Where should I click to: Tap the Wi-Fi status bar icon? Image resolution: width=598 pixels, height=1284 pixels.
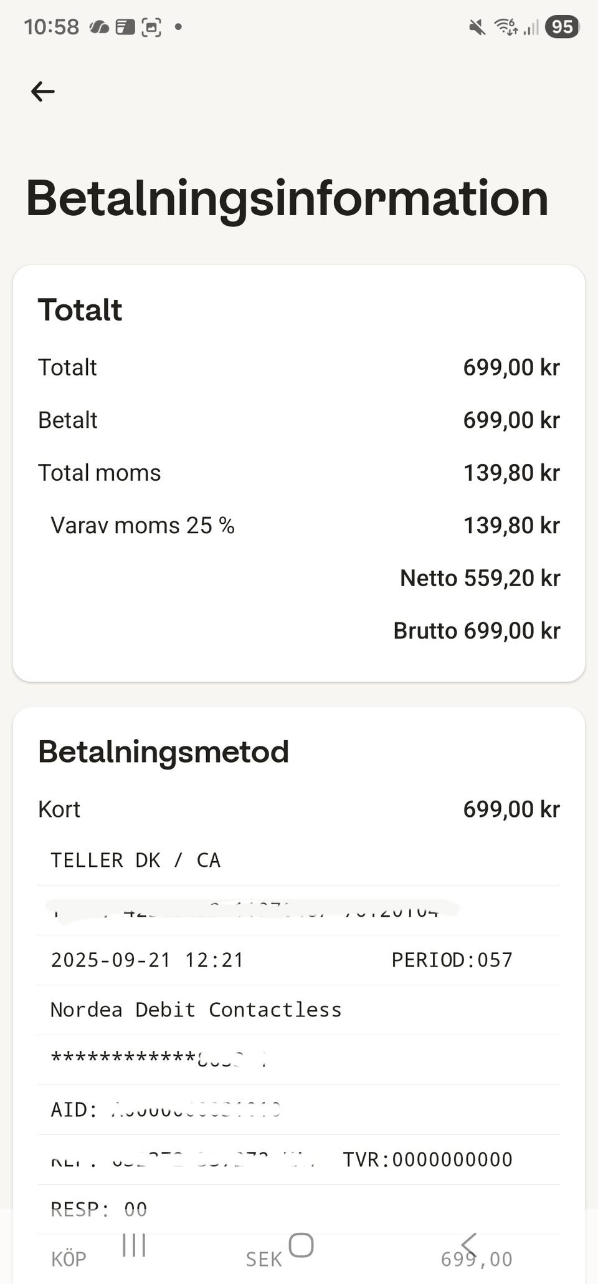[505, 27]
